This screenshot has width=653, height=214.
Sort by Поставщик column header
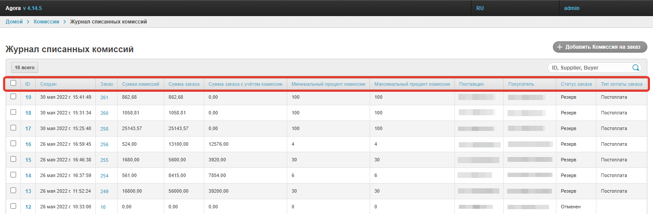pyautogui.click(x=471, y=84)
